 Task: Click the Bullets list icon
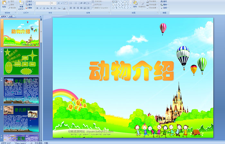[x=71, y=3]
